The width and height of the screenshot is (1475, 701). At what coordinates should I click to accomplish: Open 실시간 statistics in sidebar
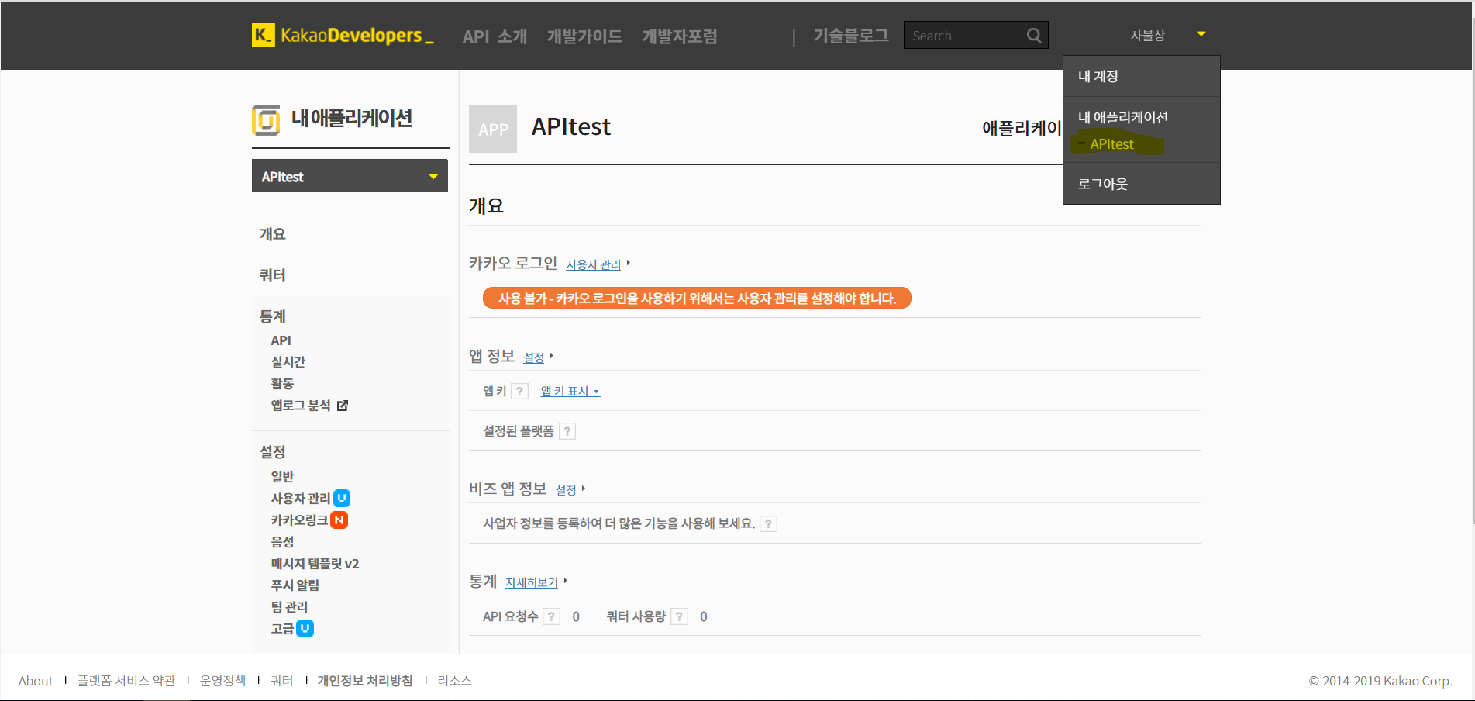point(288,362)
